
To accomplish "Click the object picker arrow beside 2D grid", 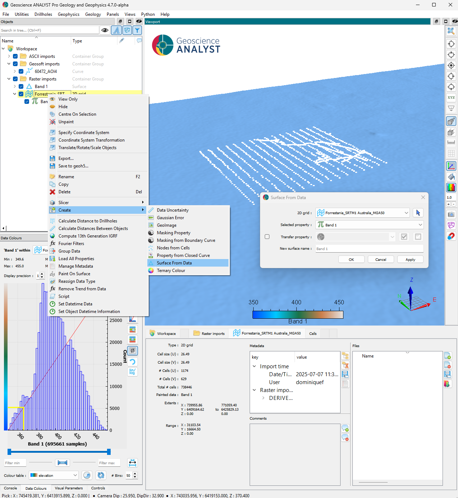I will [418, 213].
